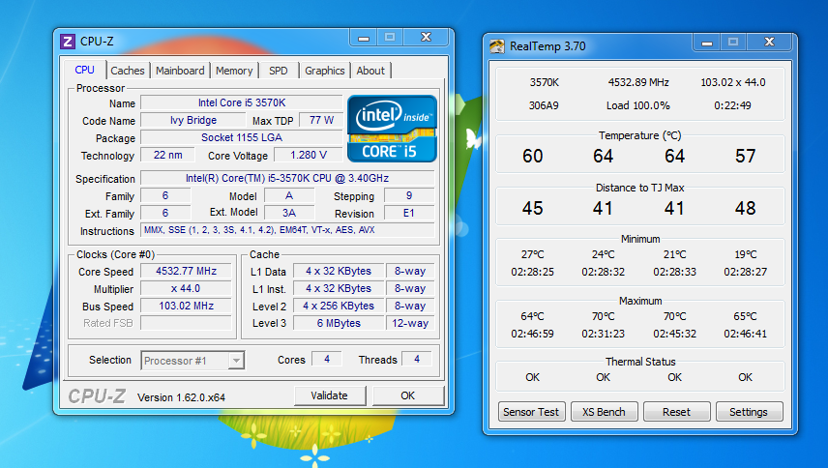Click the Cores count field

[327, 360]
